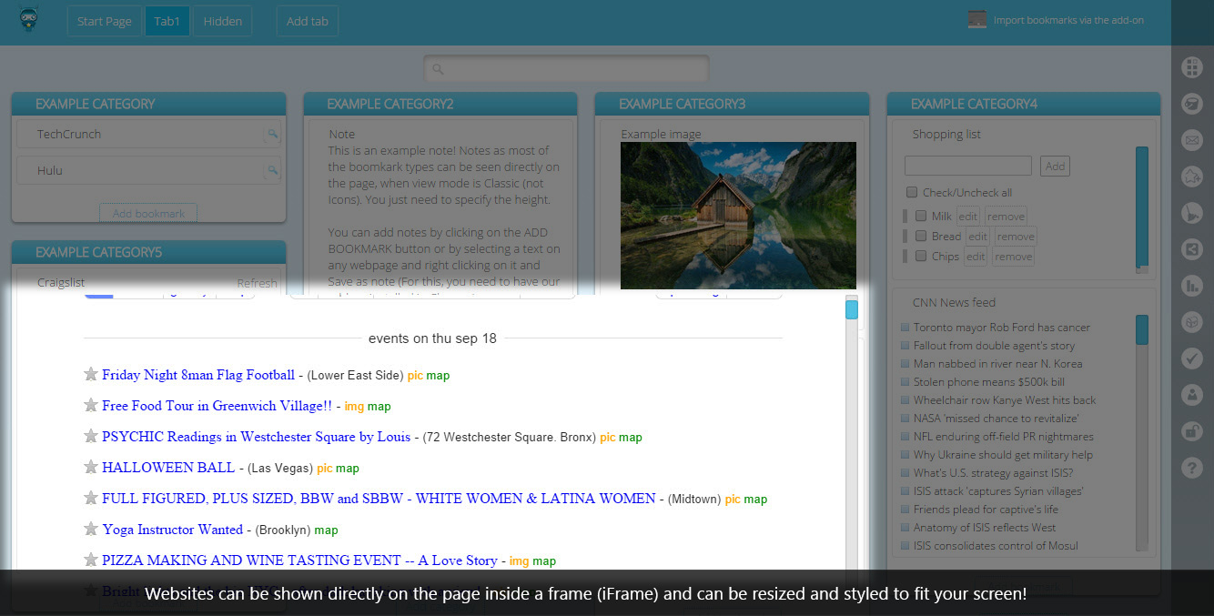Click Add button in Shopping list

pos(1055,166)
